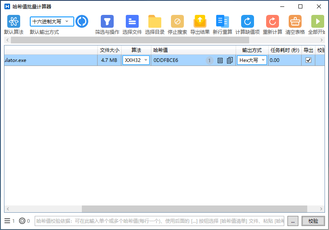
Task: Uncheck the 导出 checkbox in file row
Action: coord(308,60)
